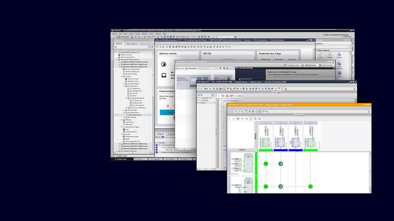Select the Polyline tool in Basic objects
This screenshot has height=221, width=394.
[330, 54]
